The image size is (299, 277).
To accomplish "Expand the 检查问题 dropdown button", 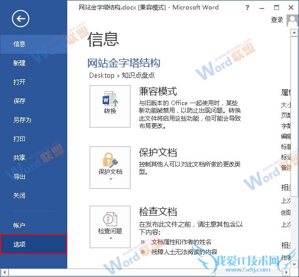I will tap(110, 227).
